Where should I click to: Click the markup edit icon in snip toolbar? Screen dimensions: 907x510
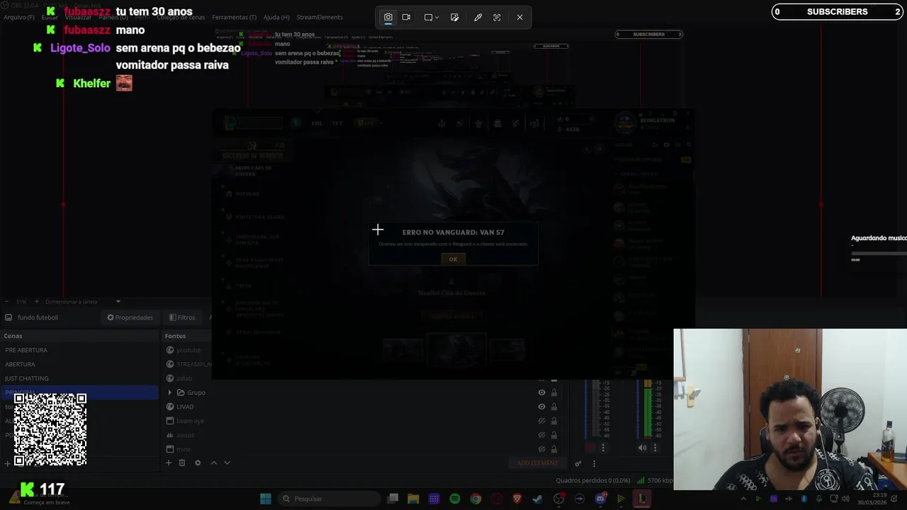point(455,17)
